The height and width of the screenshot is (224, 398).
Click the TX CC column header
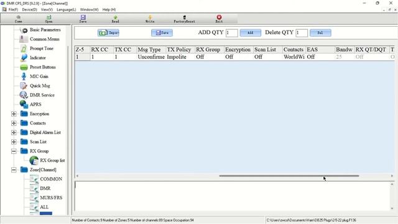click(x=124, y=50)
